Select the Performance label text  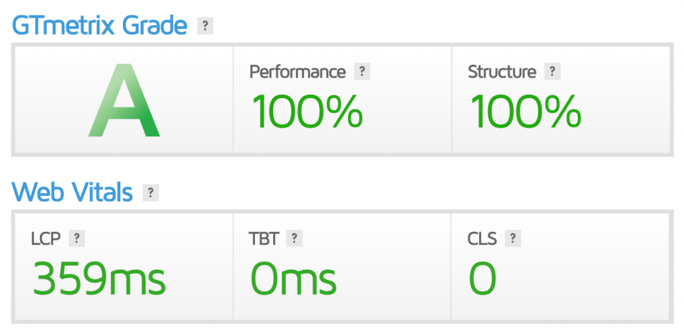tap(297, 71)
